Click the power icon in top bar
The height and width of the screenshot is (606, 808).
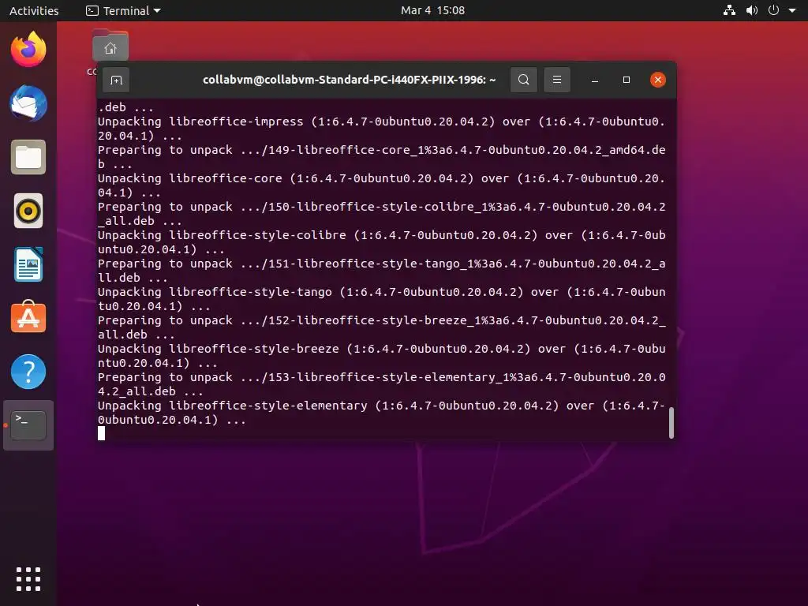[x=773, y=10]
